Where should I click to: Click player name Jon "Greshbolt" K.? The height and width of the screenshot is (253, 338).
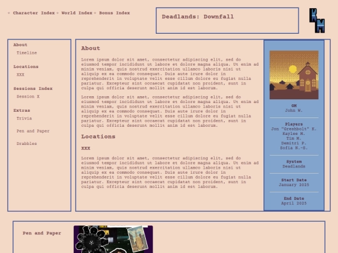point(294,129)
